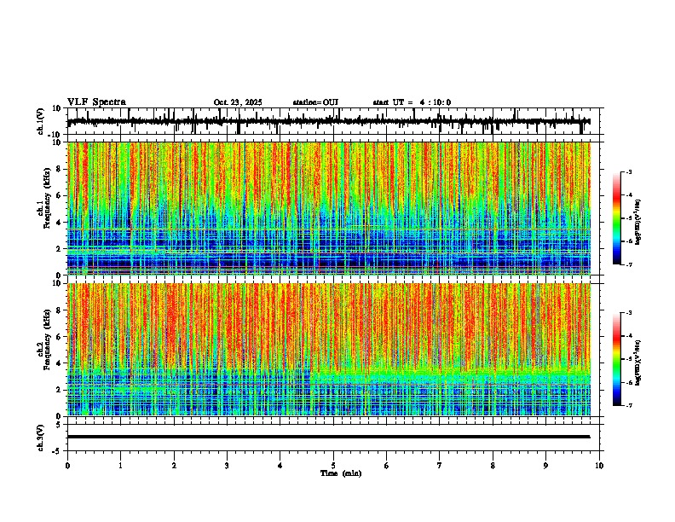This screenshot has width=675, height=522.
Task: Click the time axis tick label "9"
Action: coord(545,466)
